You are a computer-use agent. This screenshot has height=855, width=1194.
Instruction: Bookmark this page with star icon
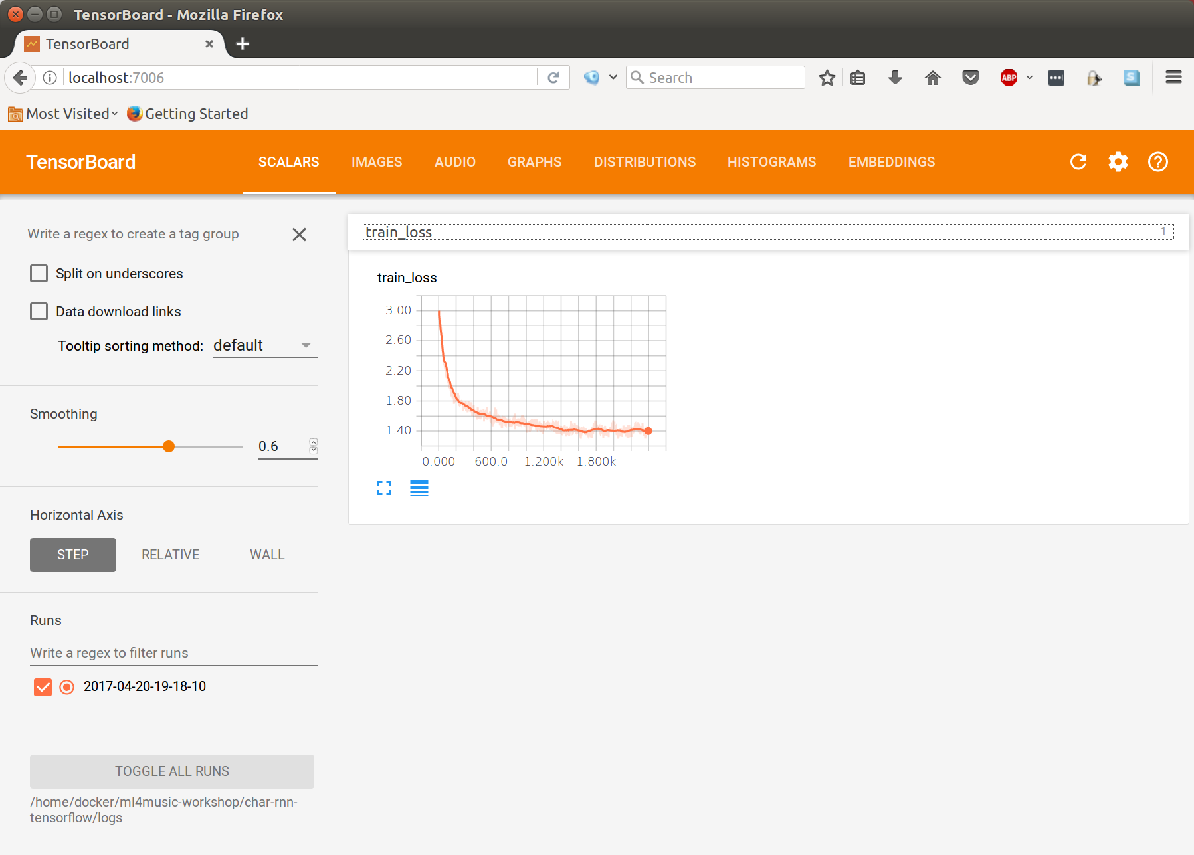[827, 78]
